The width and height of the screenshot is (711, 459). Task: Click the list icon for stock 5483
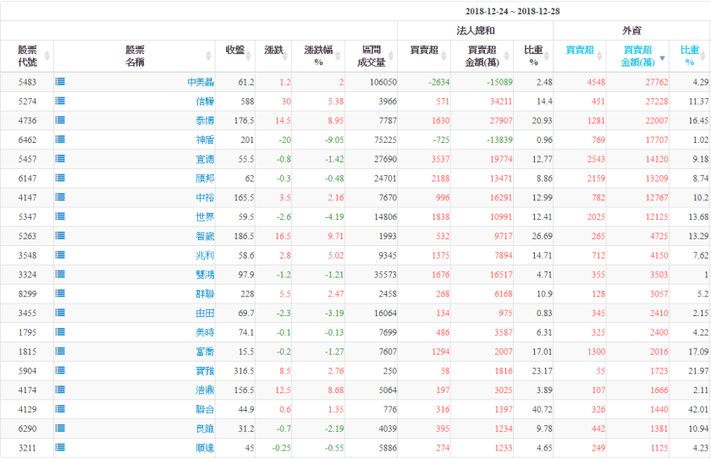coord(60,82)
